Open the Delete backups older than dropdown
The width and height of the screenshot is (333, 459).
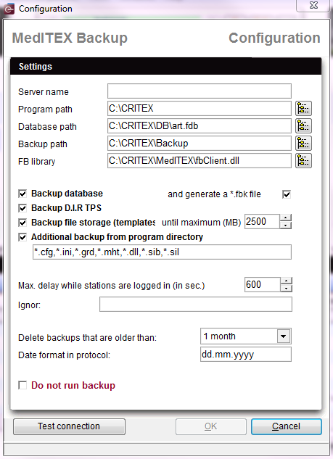point(283,336)
